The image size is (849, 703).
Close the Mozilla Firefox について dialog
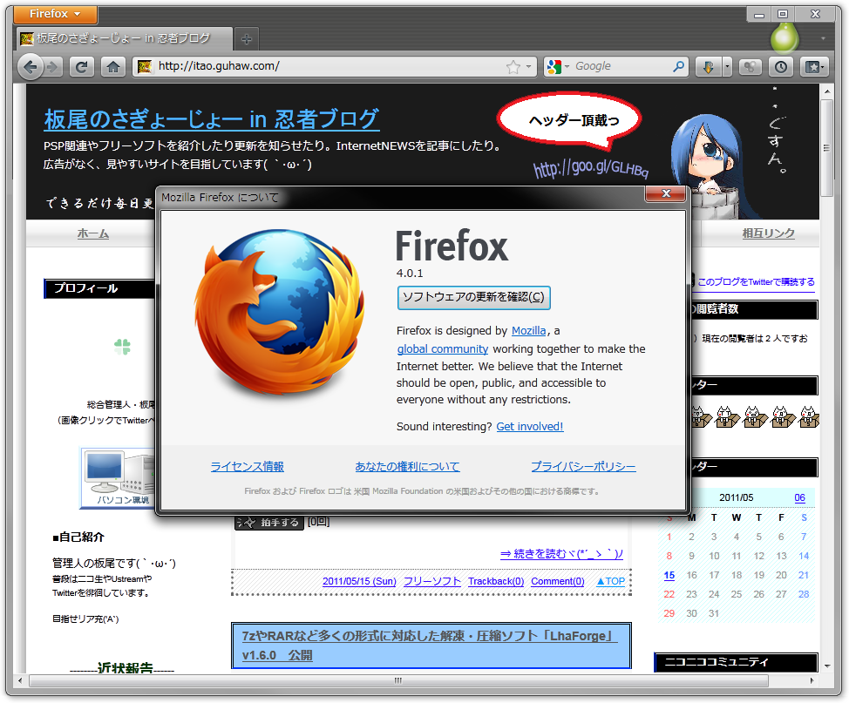(666, 193)
